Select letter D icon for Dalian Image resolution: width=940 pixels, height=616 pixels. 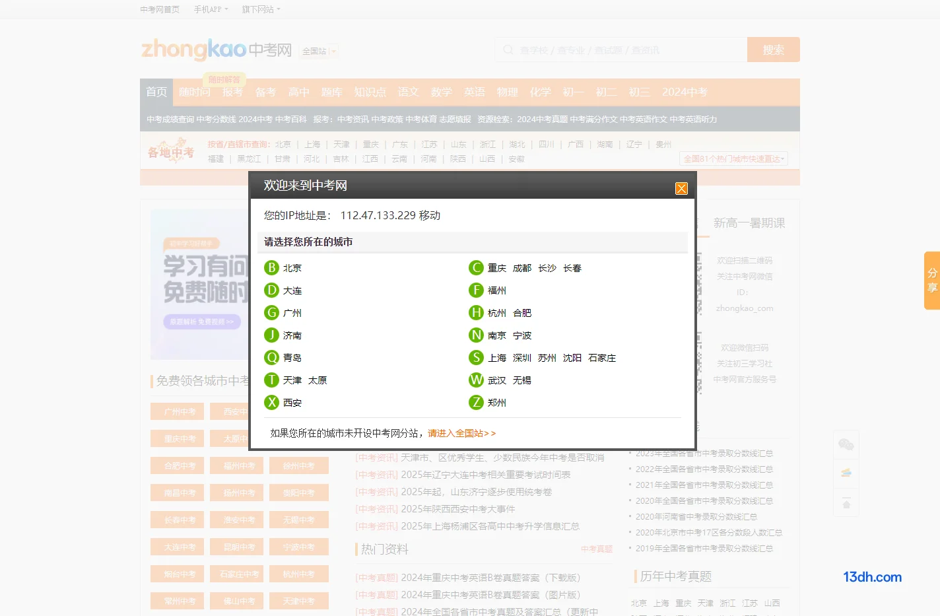(x=271, y=290)
